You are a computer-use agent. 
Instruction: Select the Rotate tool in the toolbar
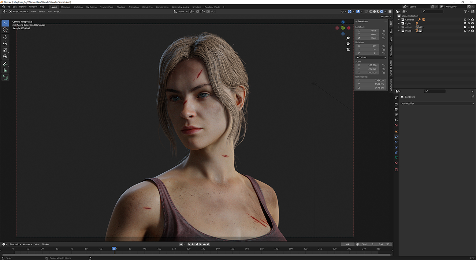tap(5, 43)
